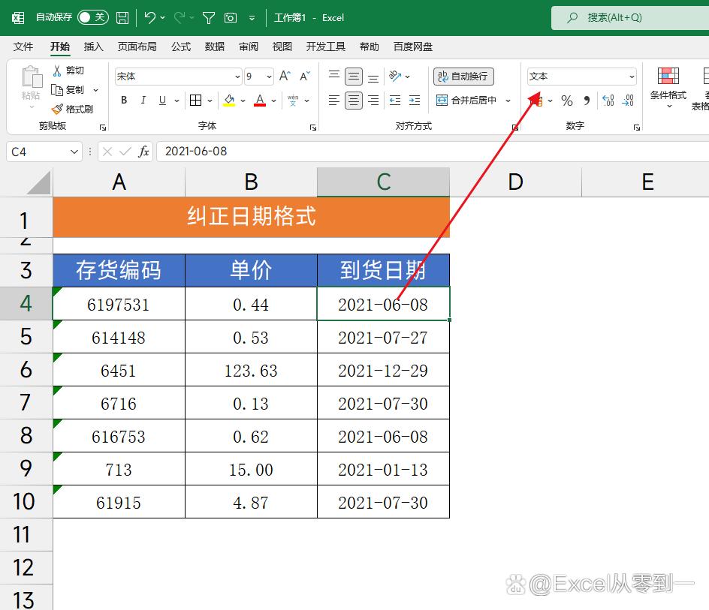
Task: Toggle 合并后居中 merge and center
Action: 466,101
